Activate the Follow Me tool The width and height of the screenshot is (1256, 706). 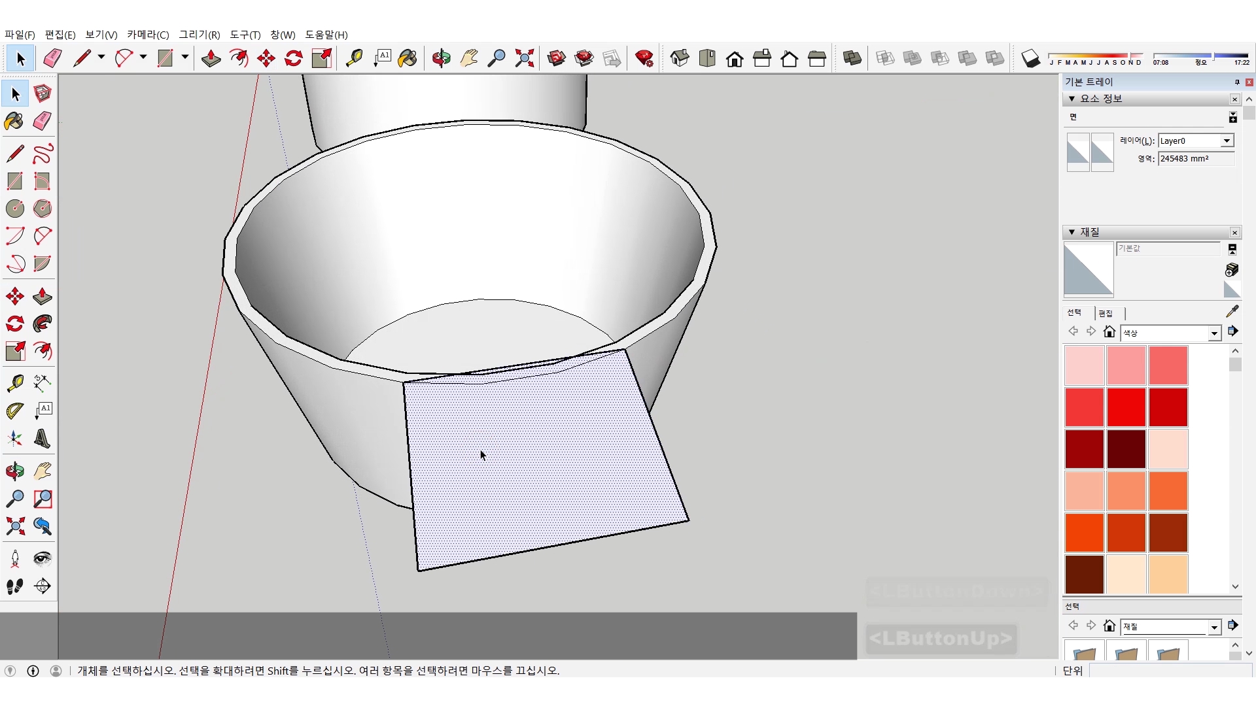pos(43,324)
